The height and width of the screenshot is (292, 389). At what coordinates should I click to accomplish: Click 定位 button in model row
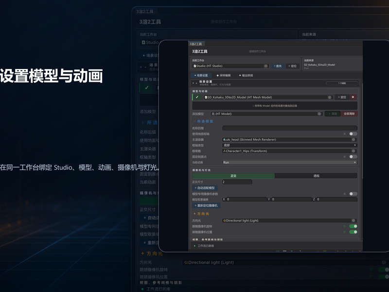[x=342, y=97]
